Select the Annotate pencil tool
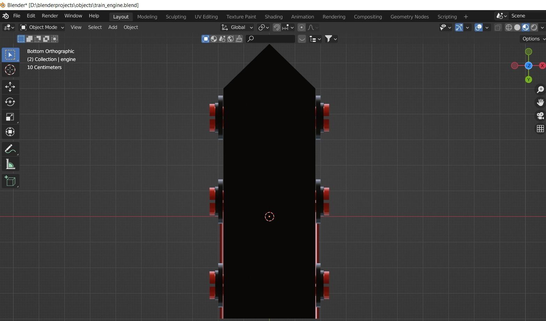Screen dimensions: 546x321 click(10, 149)
